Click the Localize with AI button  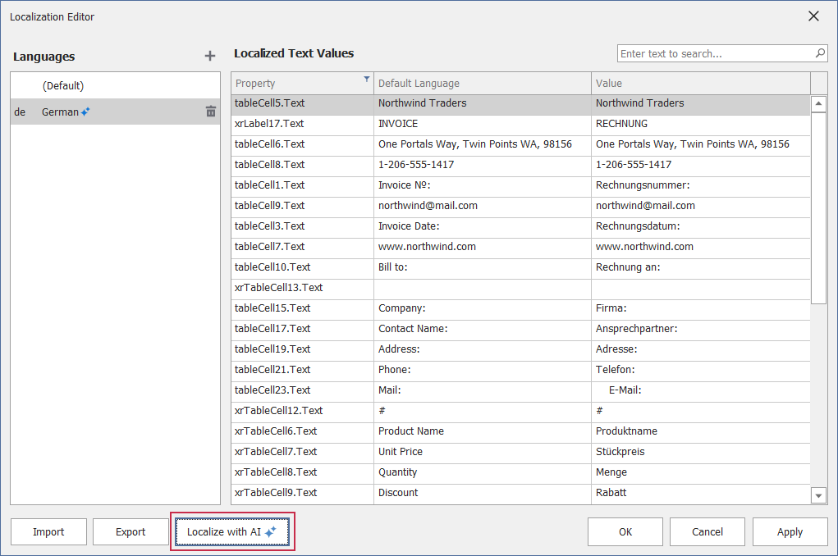[231, 531]
